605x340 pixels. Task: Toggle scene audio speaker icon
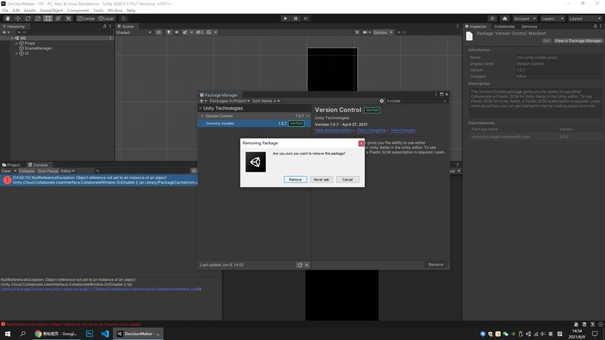(176, 32)
